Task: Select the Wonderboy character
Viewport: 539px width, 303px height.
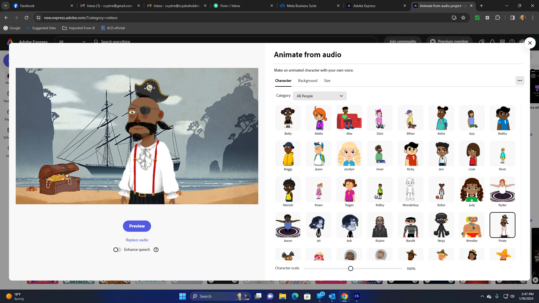Action: pyautogui.click(x=410, y=190)
